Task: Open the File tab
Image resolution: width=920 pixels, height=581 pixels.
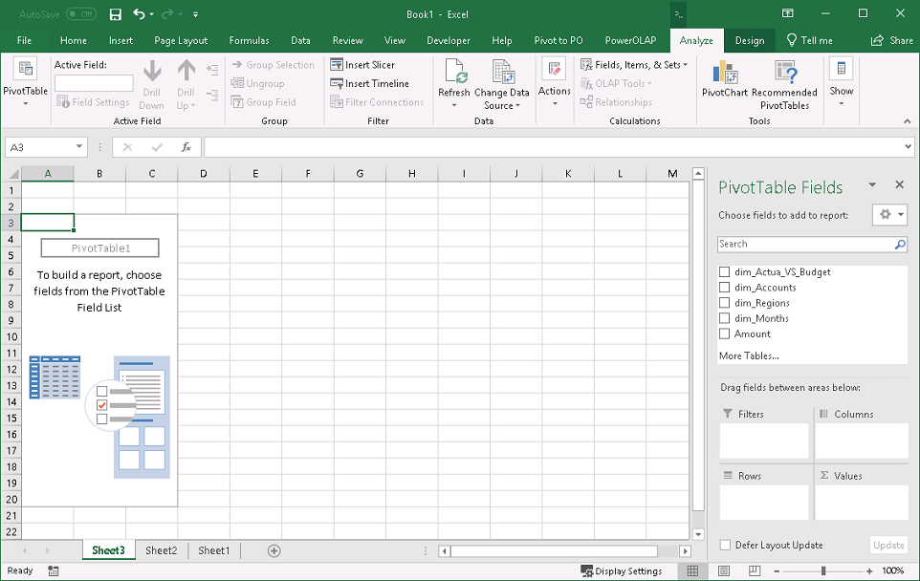Action: point(24,40)
